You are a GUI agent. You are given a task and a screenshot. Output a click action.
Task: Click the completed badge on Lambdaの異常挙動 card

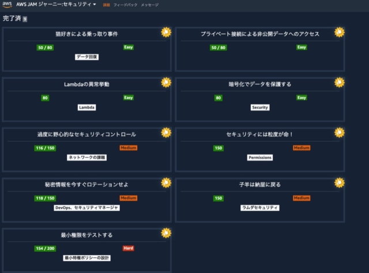pyautogui.click(x=167, y=82)
